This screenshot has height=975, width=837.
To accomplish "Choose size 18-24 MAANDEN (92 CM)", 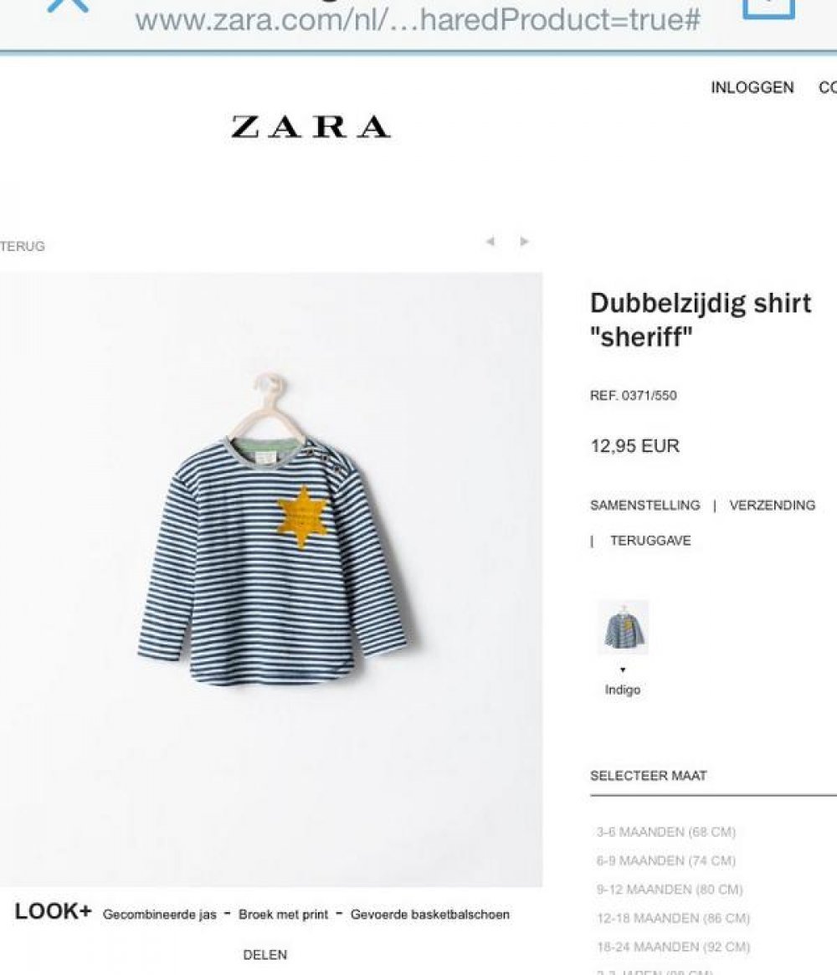I will [x=674, y=947].
